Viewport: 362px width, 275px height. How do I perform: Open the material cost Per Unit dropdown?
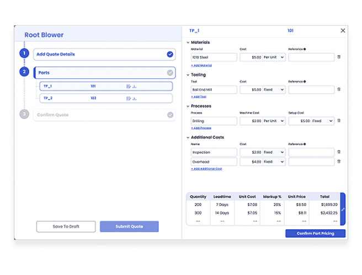[x=274, y=57]
